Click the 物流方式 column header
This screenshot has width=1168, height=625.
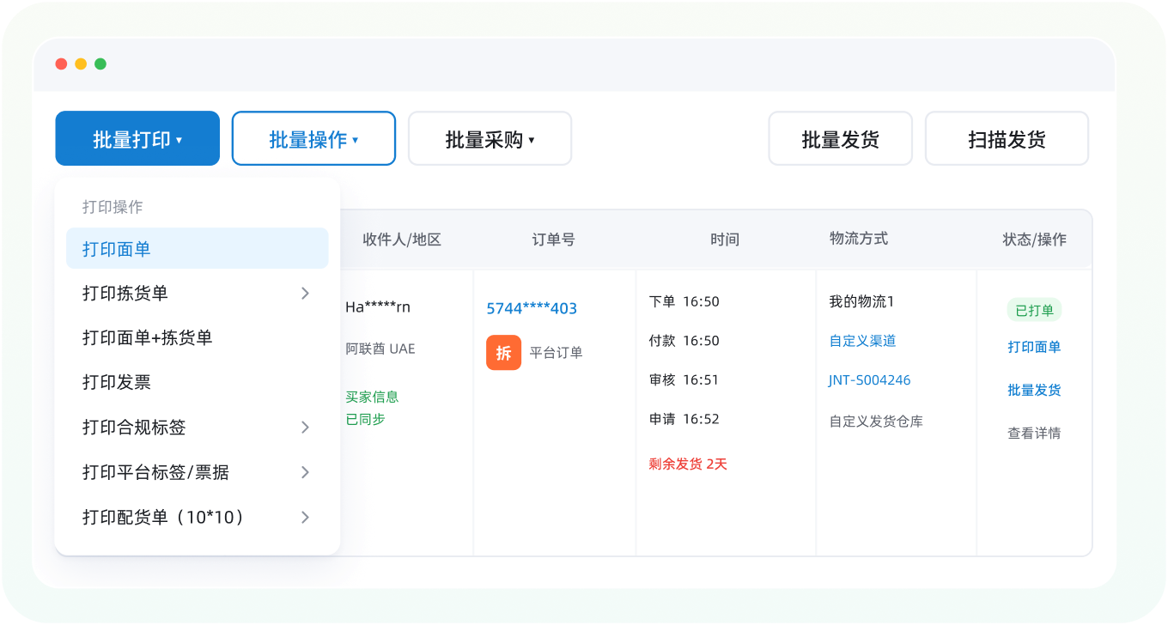coord(859,239)
